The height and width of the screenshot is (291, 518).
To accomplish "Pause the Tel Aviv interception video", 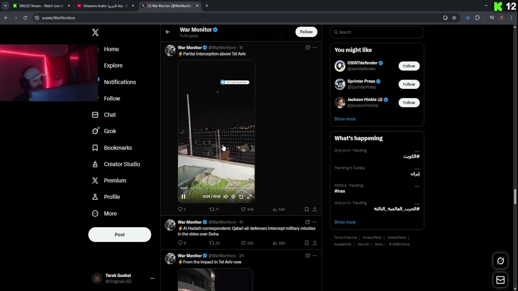I will (x=183, y=197).
